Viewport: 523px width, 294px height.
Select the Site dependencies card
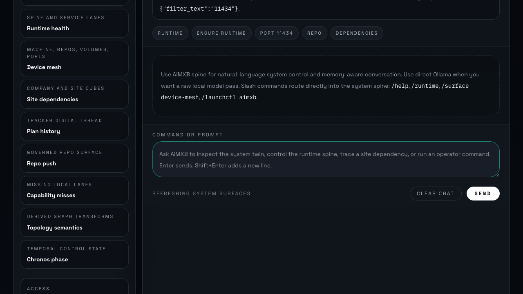coord(74,94)
